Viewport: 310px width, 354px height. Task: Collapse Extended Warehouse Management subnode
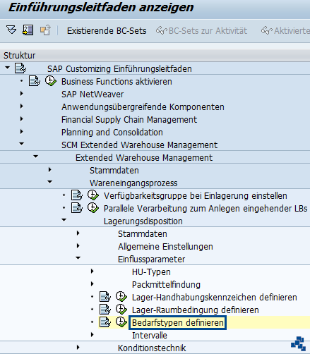(36, 157)
